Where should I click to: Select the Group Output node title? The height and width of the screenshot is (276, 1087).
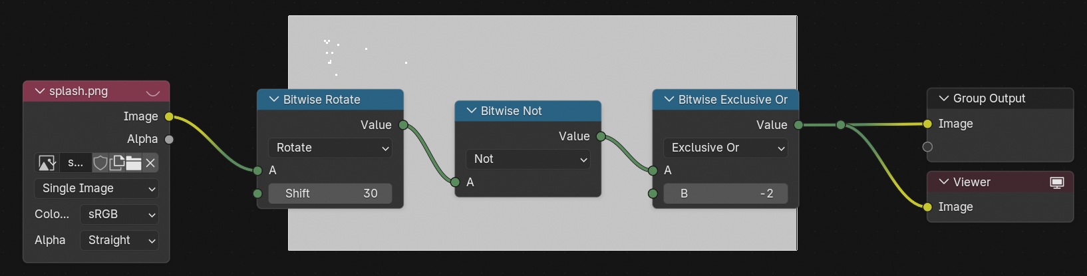click(x=989, y=98)
